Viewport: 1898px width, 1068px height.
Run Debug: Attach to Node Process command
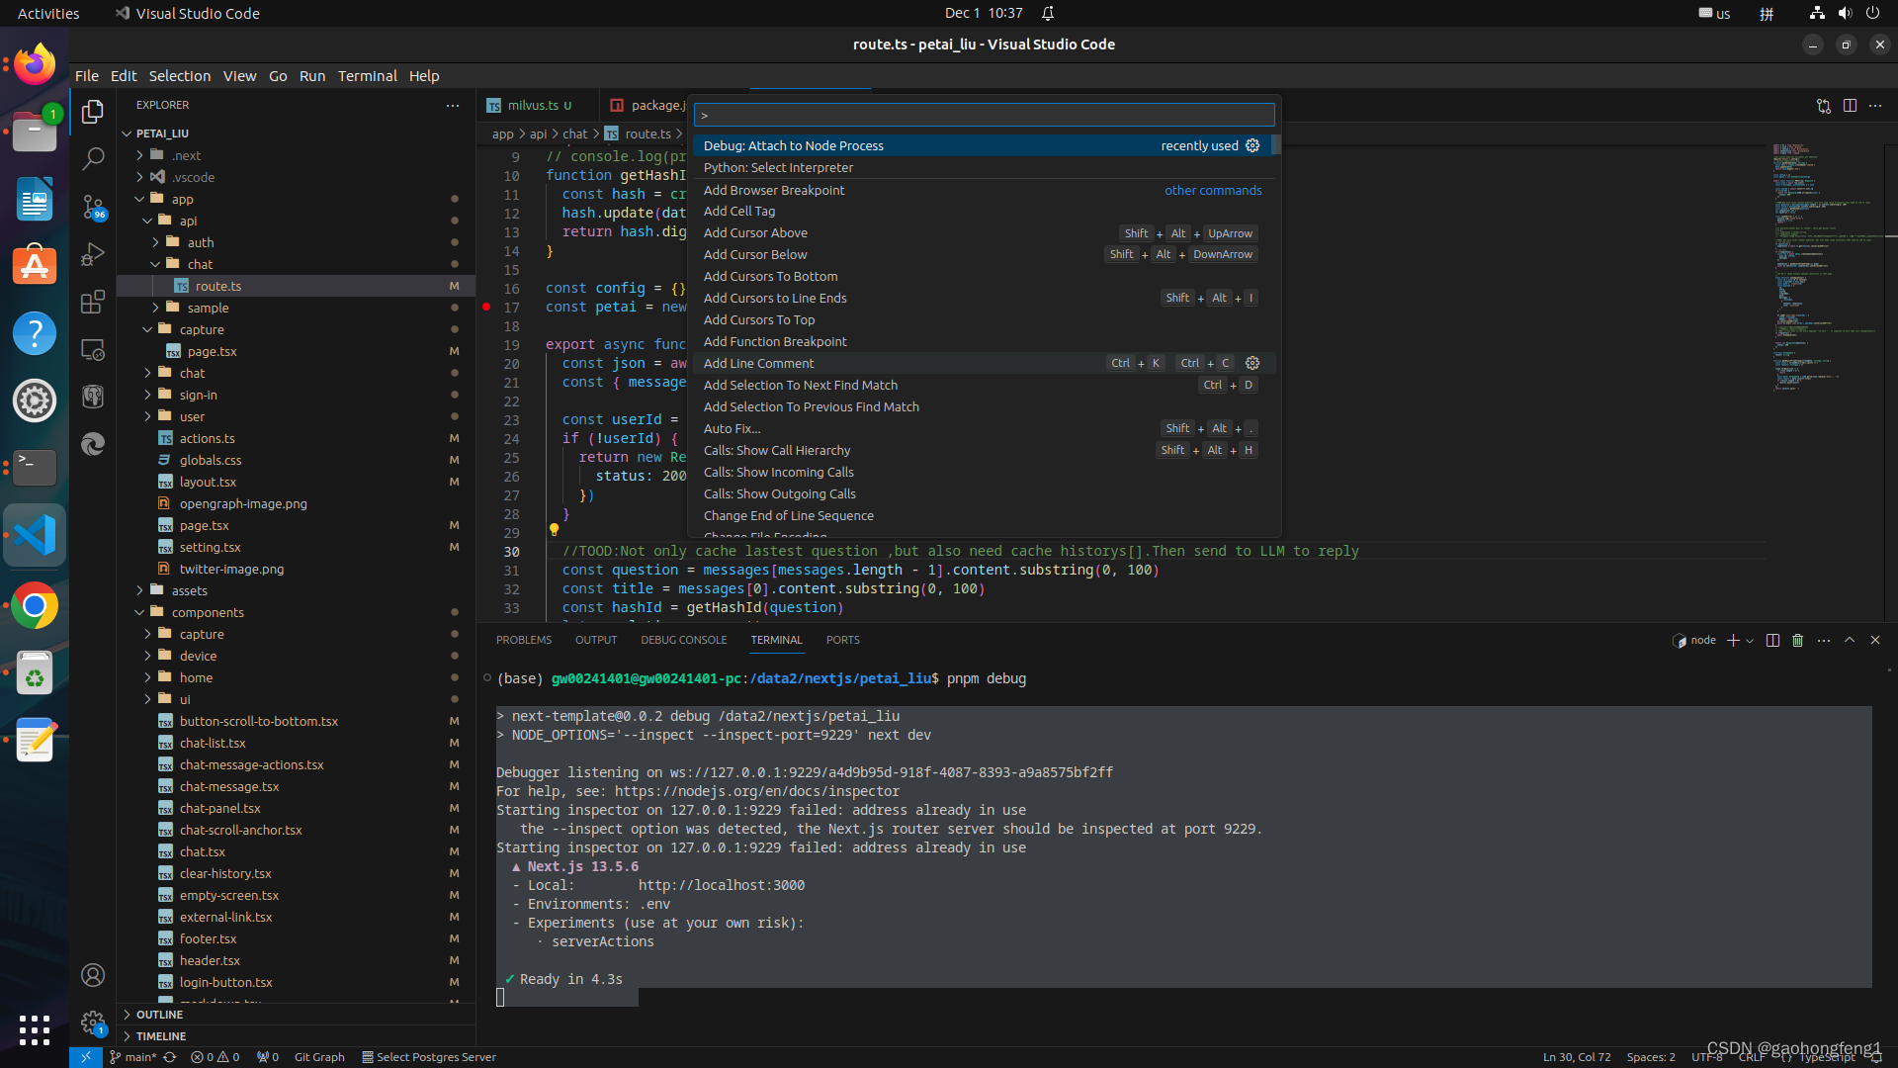794,145
